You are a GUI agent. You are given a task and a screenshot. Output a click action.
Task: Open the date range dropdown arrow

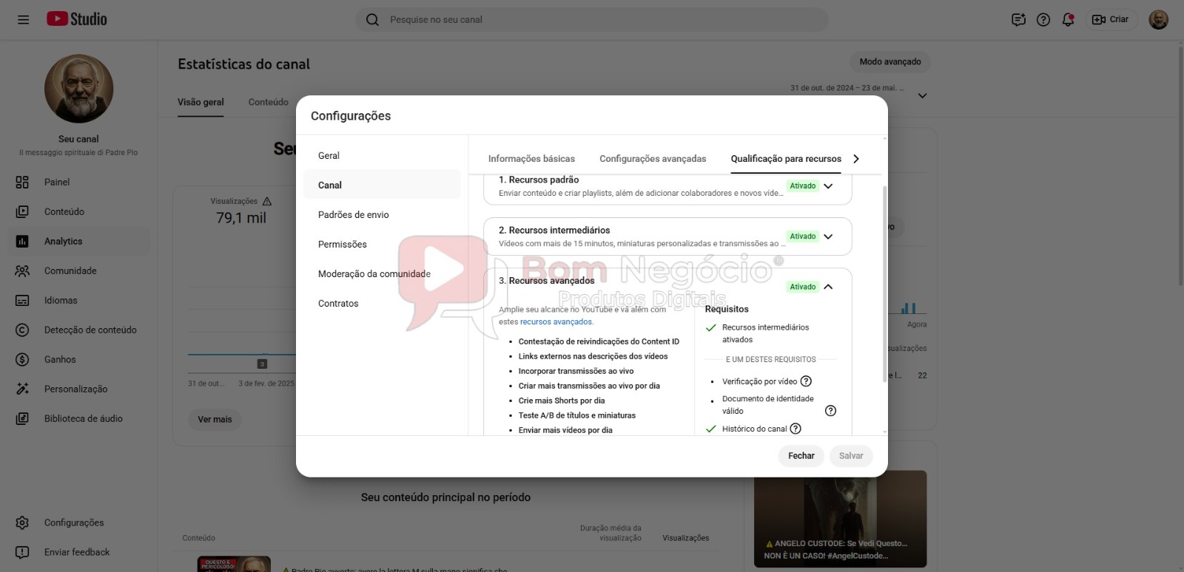922,95
